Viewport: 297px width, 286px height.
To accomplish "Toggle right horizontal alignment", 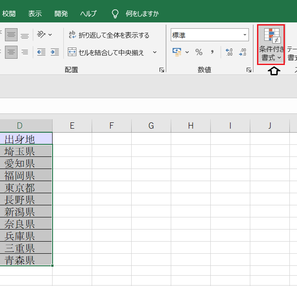I will (x=25, y=52).
